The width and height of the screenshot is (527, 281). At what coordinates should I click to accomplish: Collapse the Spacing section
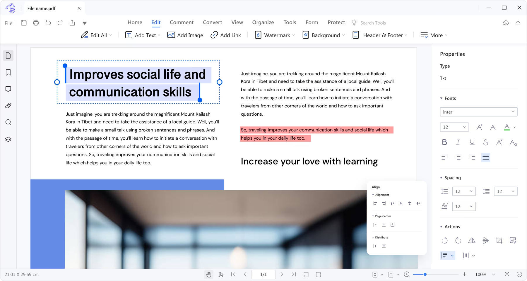coord(441,177)
